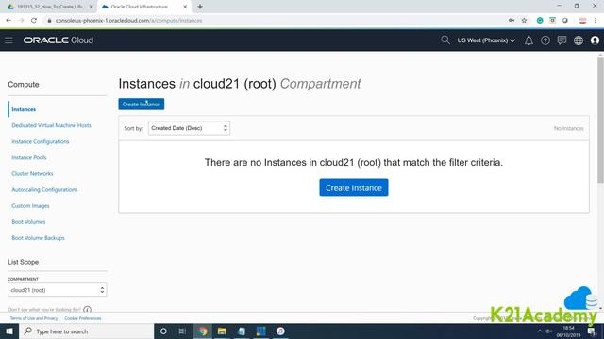Viewport: 604px width, 339px height.
Task: Expand the US West (Phoenix) region dropdown
Action: pos(486,40)
